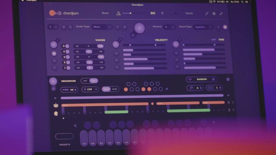
Task: Open settings via the gear icon
Action: coord(214,13)
